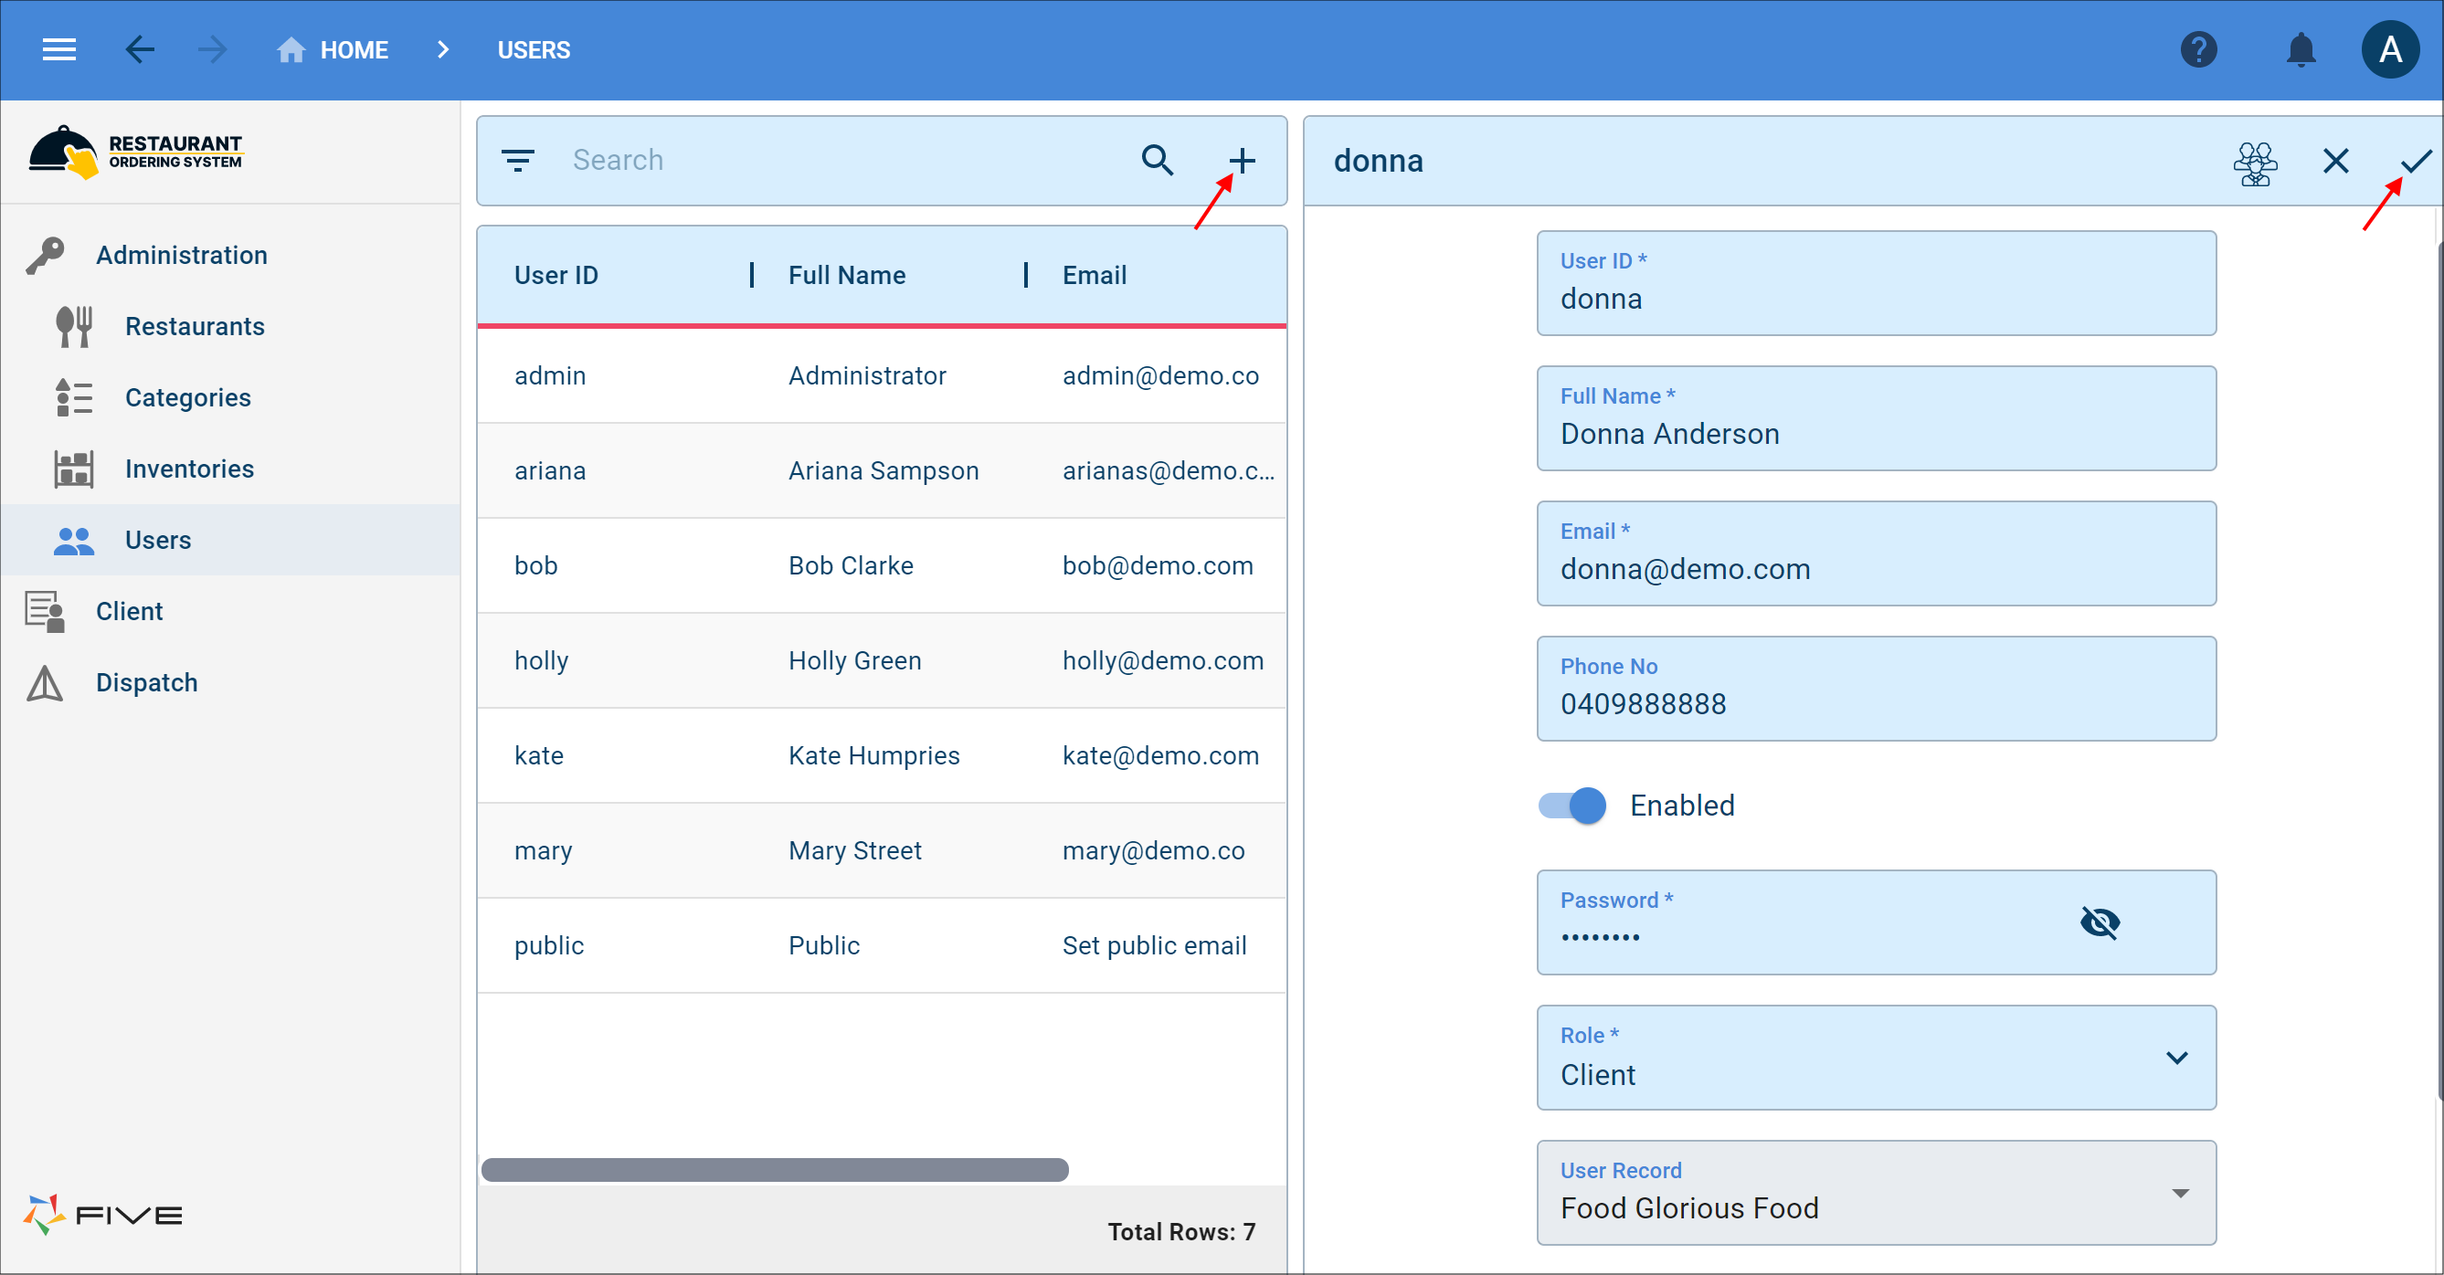Viewport: 2444px width, 1275px height.
Task: Expand the User Record dropdown
Action: click(2182, 1191)
